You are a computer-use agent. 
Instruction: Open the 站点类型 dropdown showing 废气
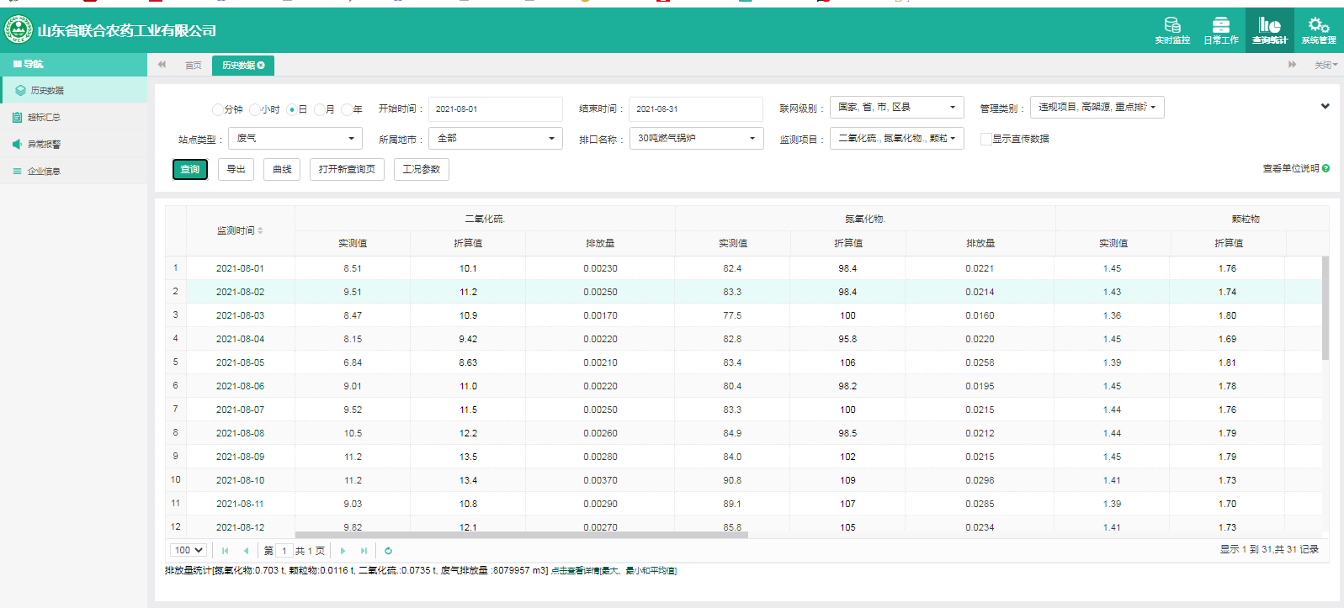(x=295, y=138)
